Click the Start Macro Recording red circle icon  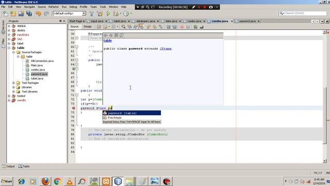tap(182, 27)
